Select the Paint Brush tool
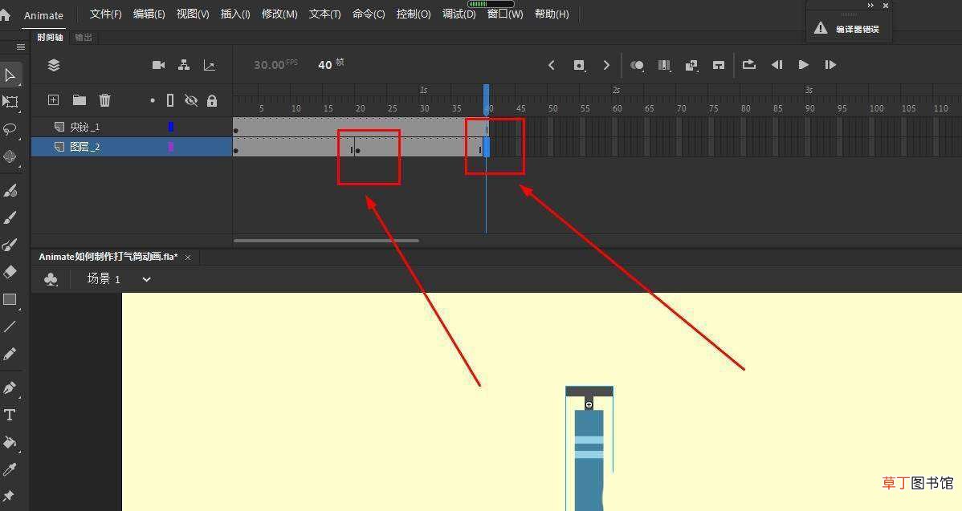Image resolution: width=962 pixels, height=511 pixels. click(x=10, y=245)
